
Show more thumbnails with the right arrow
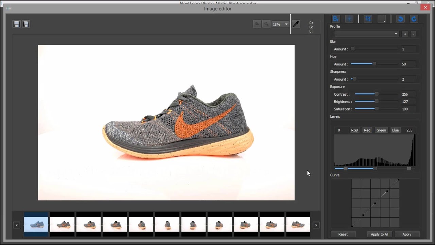coord(316,225)
